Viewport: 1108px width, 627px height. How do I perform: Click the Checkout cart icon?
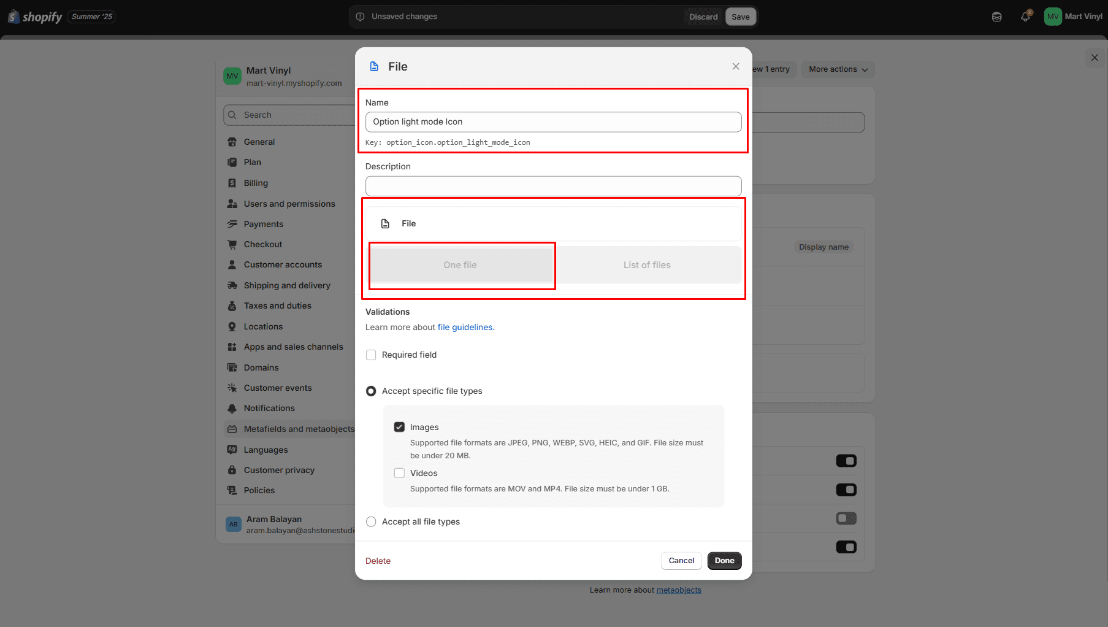tap(232, 244)
